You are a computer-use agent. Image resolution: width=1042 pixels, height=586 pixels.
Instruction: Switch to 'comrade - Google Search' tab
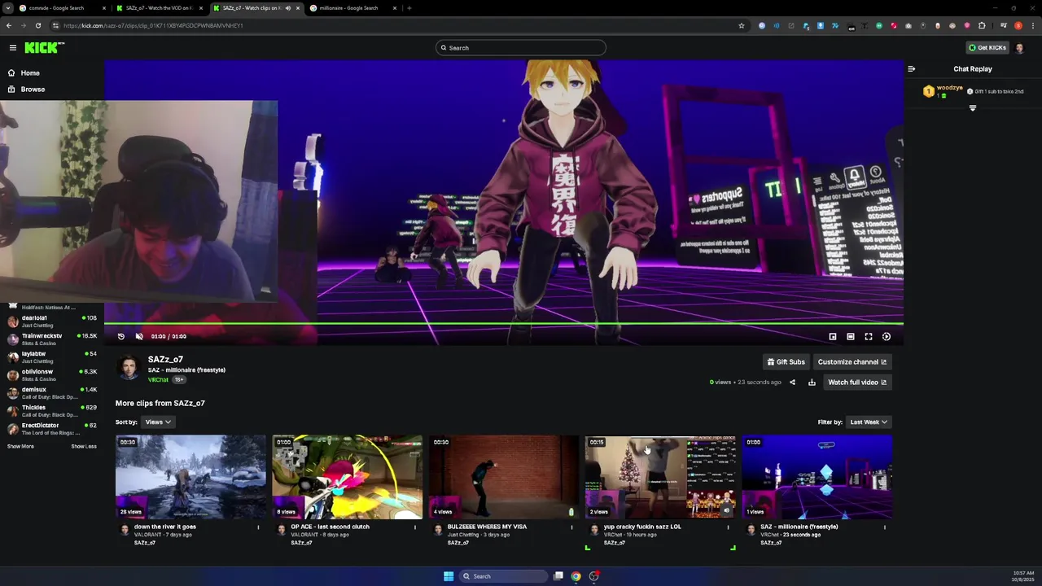[61, 8]
